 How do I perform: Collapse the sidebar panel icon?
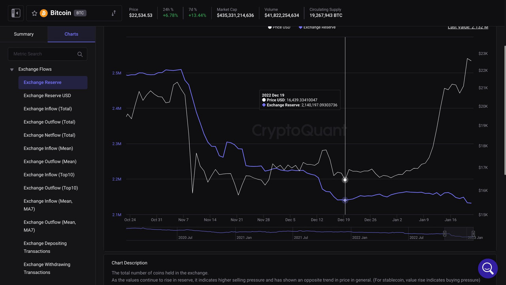[x=16, y=13]
